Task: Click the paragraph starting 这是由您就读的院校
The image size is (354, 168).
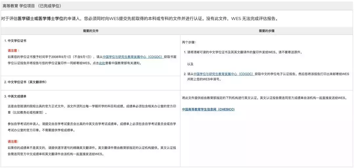Action: coord(92,109)
